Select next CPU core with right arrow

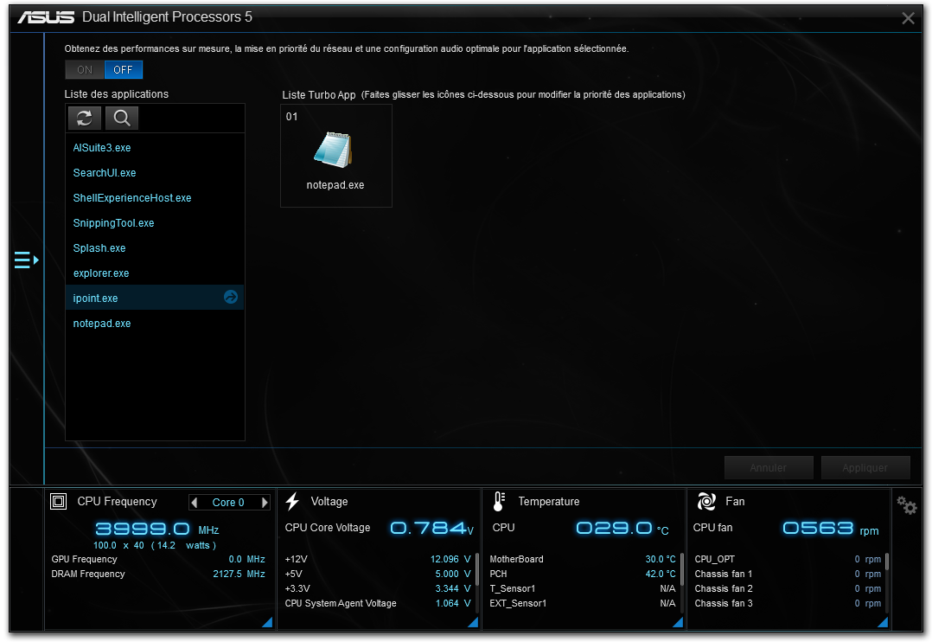pyautogui.click(x=265, y=503)
